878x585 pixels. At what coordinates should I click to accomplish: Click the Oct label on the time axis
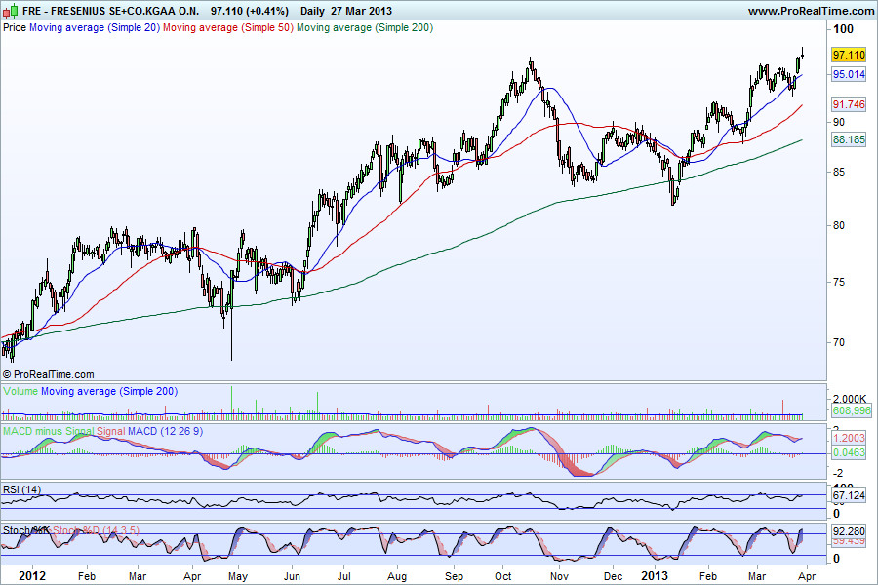pos(502,576)
